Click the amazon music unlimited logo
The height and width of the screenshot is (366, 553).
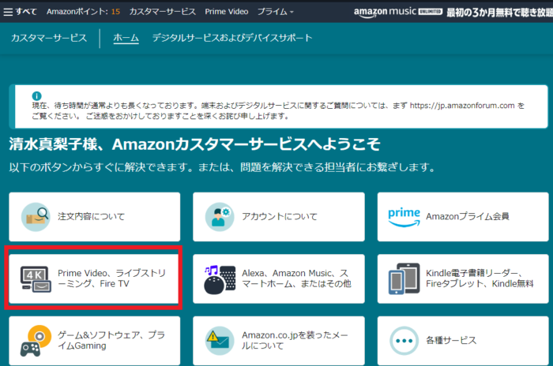tap(398, 12)
